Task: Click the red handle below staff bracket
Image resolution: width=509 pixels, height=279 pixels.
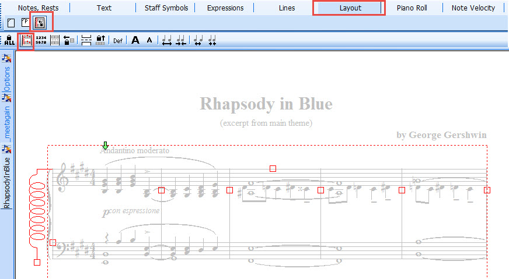Action: click(37, 263)
